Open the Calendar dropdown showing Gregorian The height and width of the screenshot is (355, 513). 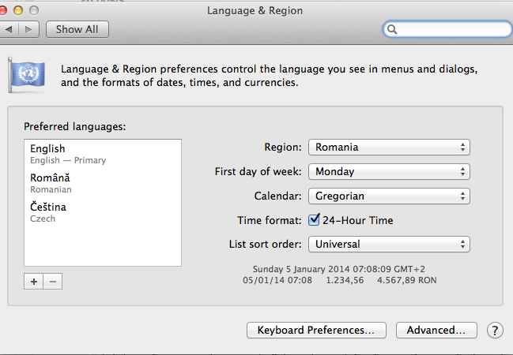coord(389,196)
